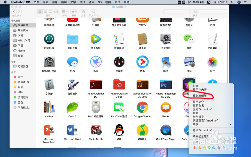The width and height of the screenshot is (251, 157).
Task: Open the 实用工具 folder icon
Action: (72, 39)
